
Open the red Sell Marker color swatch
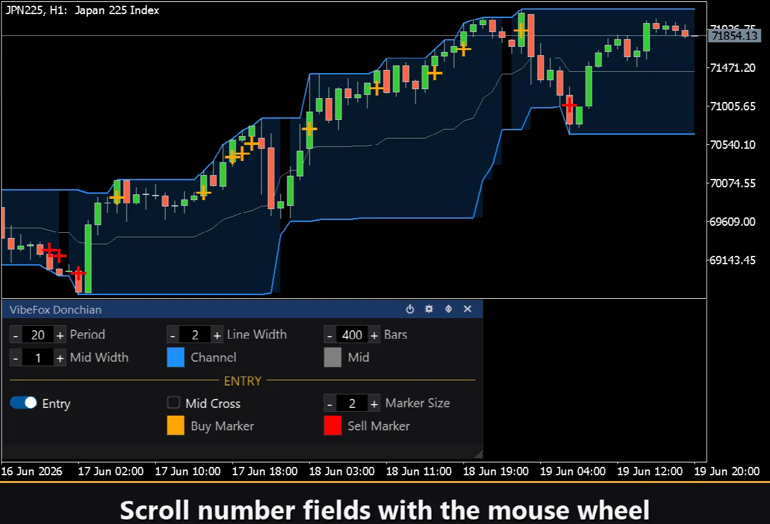click(x=332, y=427)
